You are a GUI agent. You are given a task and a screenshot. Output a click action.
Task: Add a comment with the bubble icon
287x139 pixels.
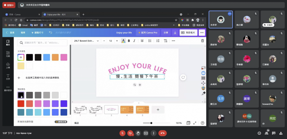[x=183, y=77]
